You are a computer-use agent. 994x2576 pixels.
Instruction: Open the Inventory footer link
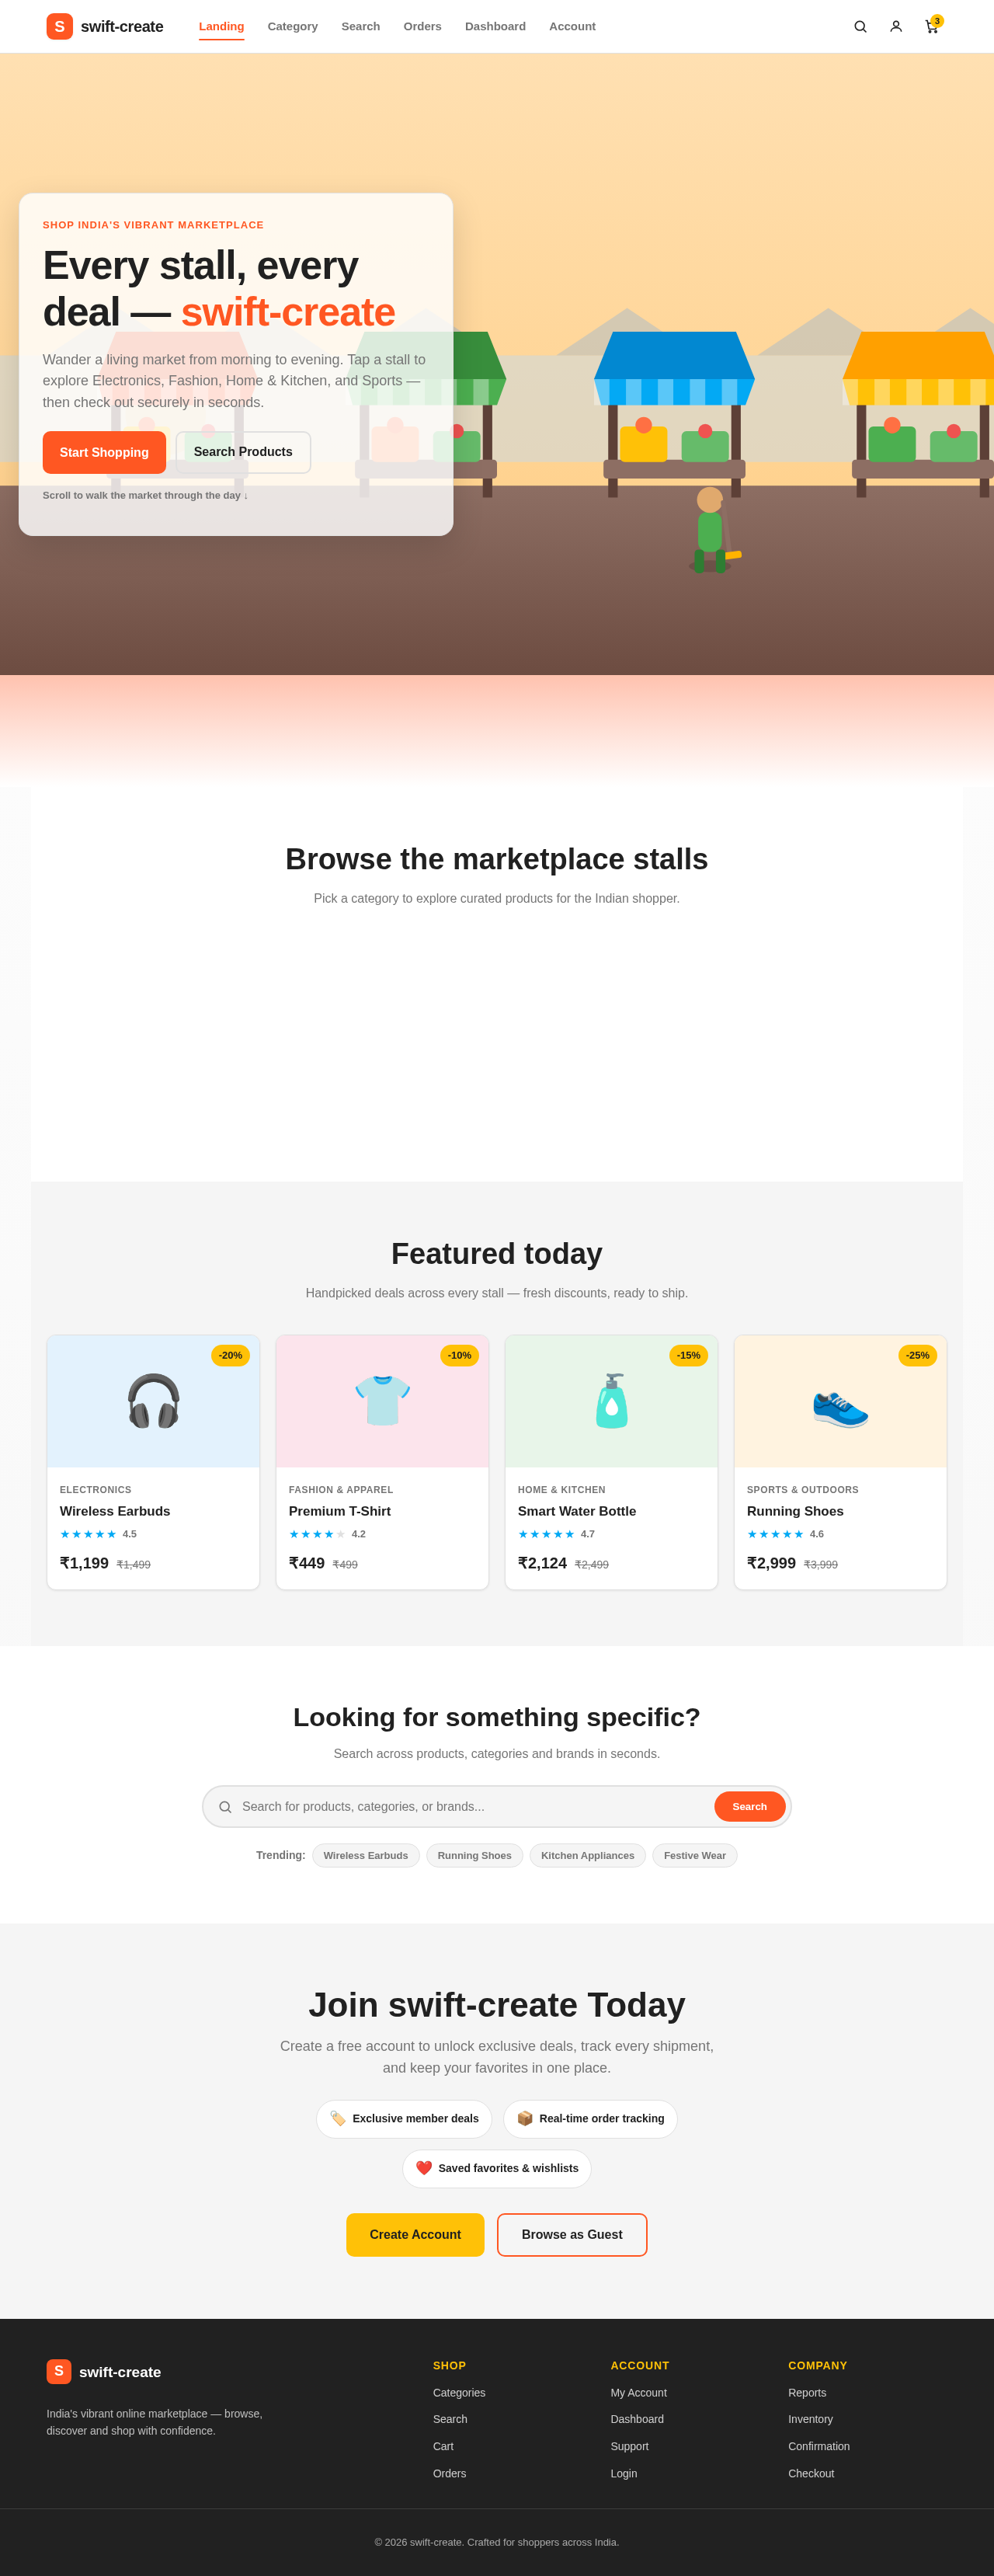[810, 2420]
